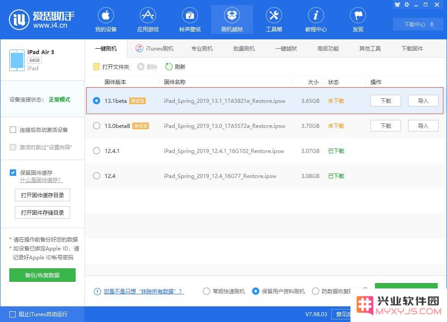
Task: Select 刷机越狱 flash and jailbreak icon
Action: click(232, 15)
